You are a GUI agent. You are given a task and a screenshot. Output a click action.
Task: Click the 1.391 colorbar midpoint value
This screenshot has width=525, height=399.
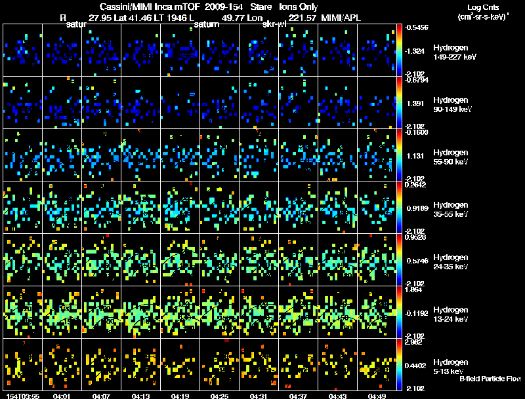415,104
